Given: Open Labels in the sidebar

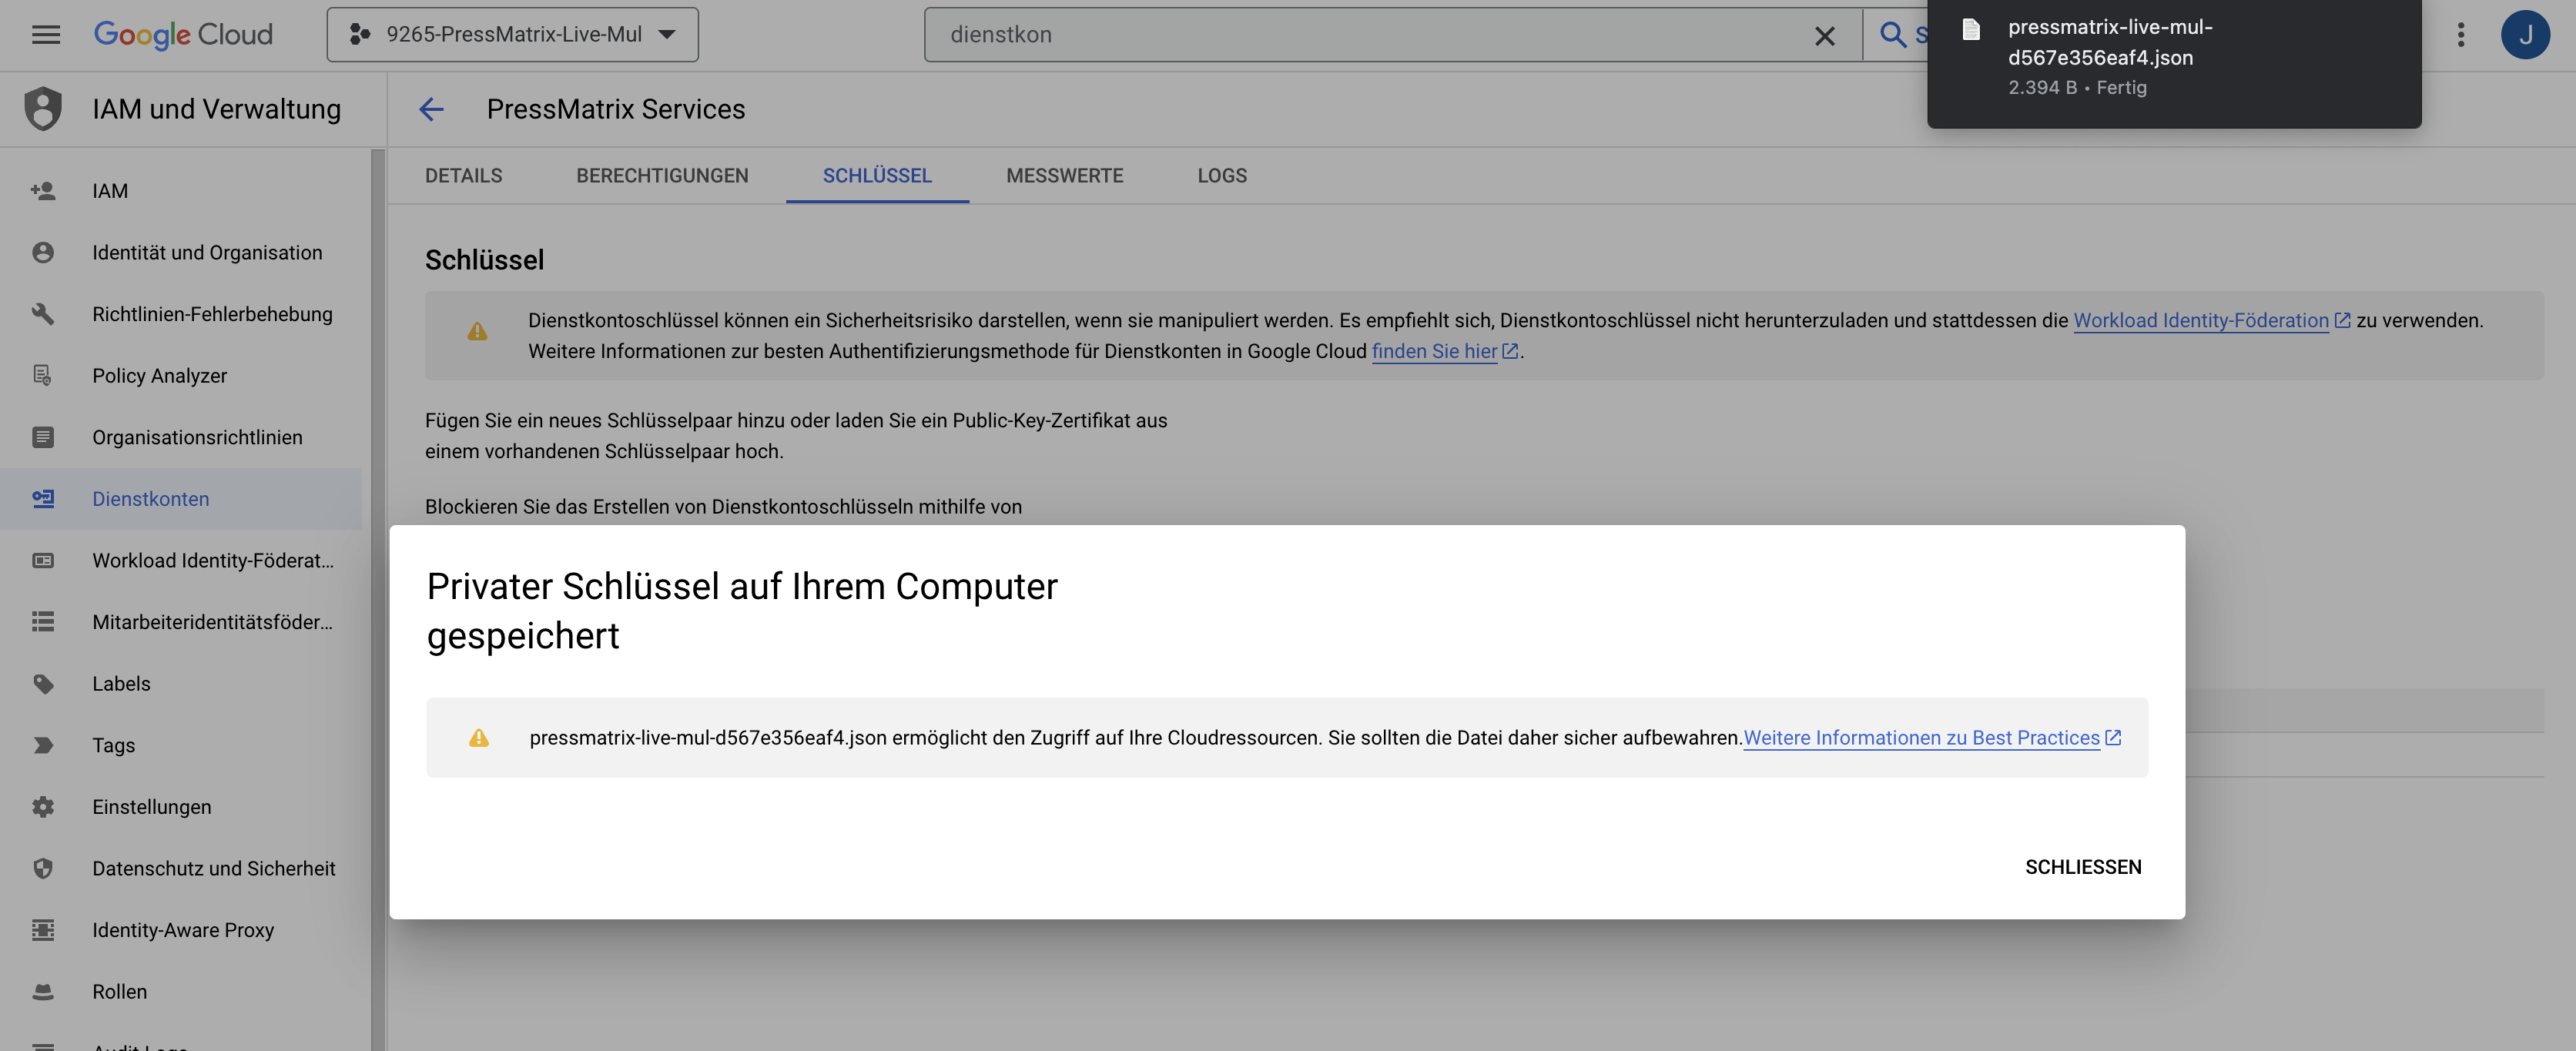Looking at the screenshot, I should click(181, 684).
